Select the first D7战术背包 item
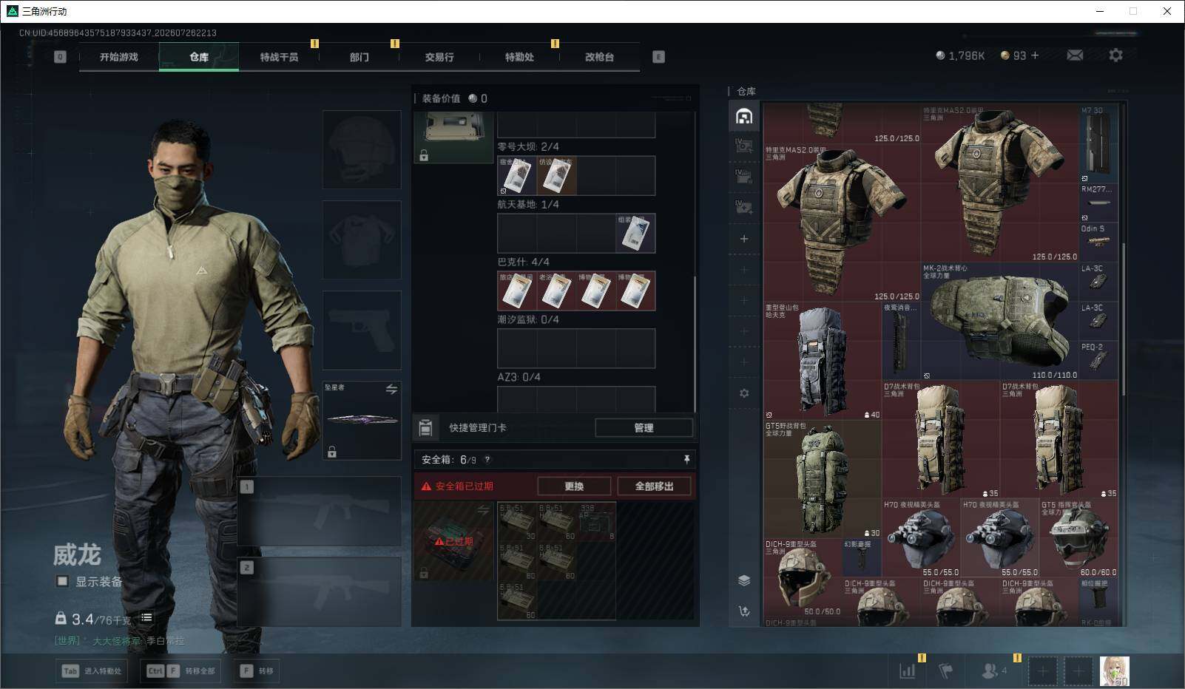1185x689 pixels. pyautogui.click(x=940, y=440)
